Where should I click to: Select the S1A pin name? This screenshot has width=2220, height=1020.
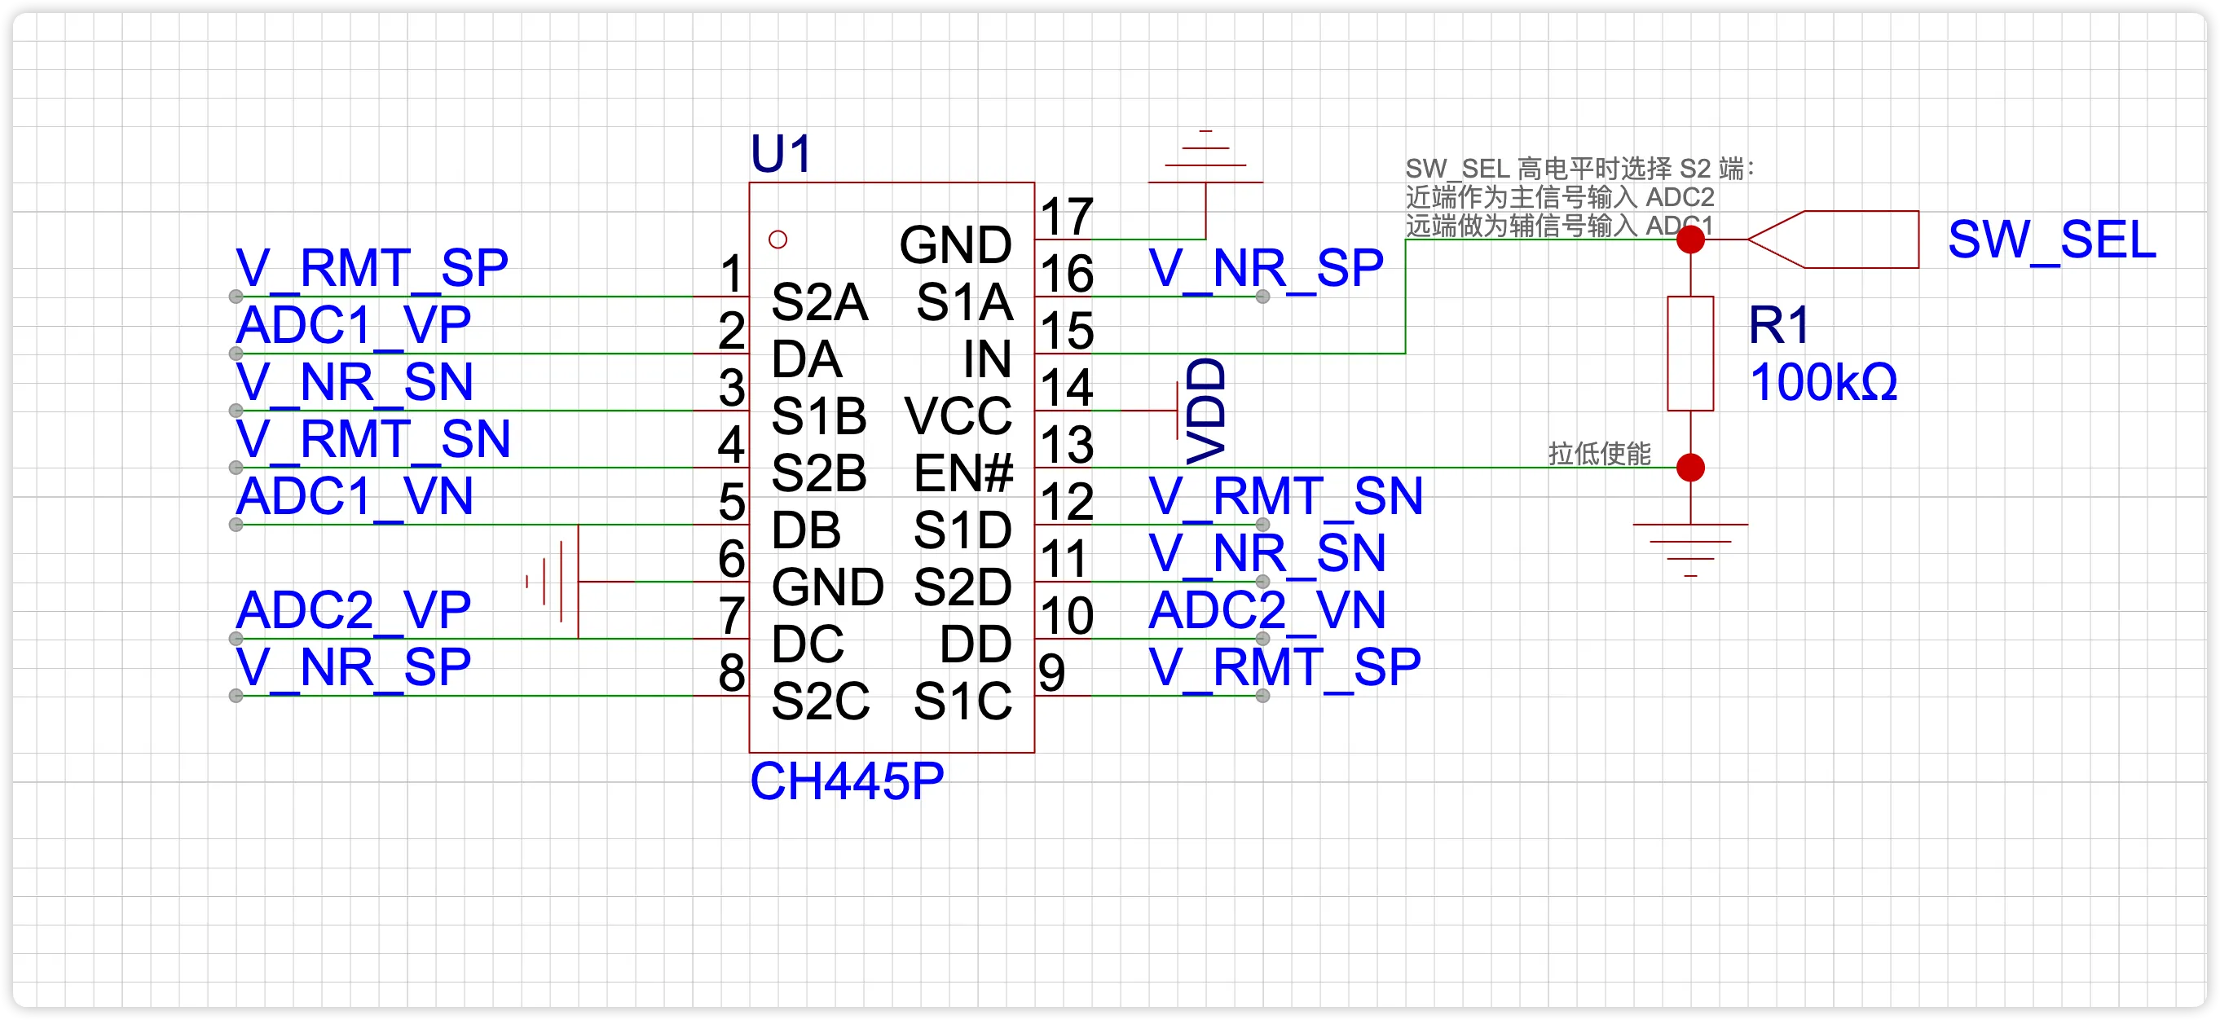(x=964, y=302)
